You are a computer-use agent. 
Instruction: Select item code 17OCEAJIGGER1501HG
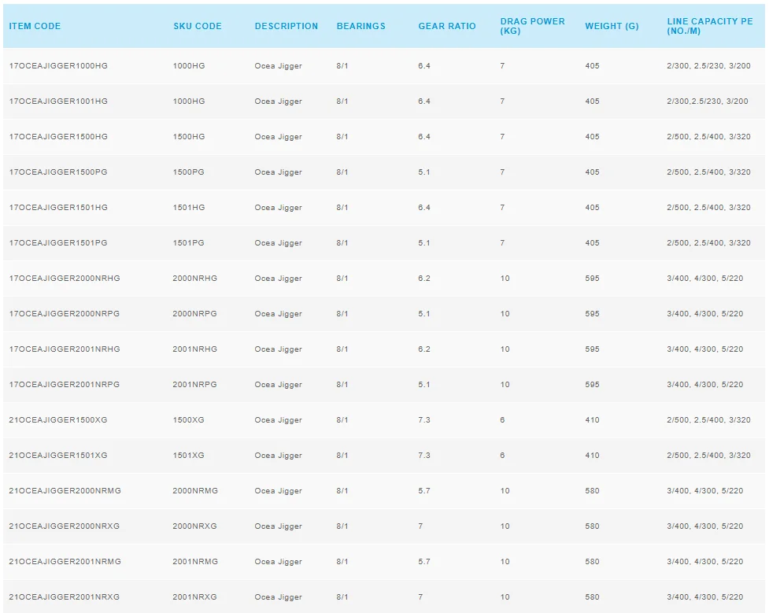[x=58, y=208]
